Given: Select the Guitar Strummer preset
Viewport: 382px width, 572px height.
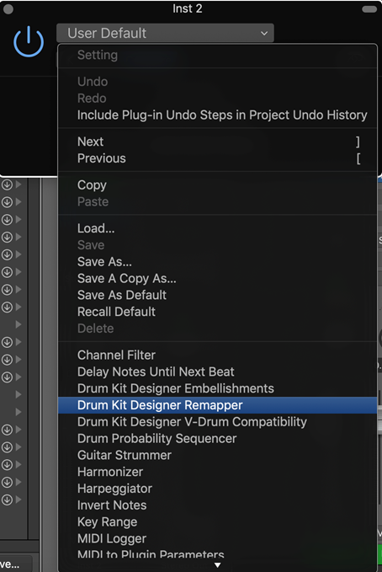Looking at the screenshot, I should click(218, 455).
